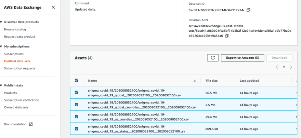The width and height of the screenshot is (301, 138).
Task: Go to next assets page
Action: (291, 67)
